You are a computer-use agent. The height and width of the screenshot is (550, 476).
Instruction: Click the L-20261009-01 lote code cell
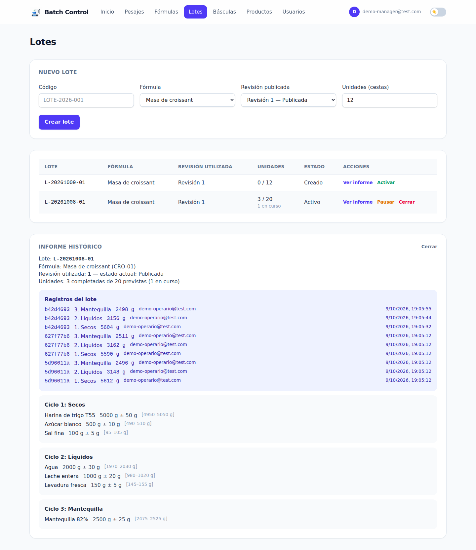(65, 182)
